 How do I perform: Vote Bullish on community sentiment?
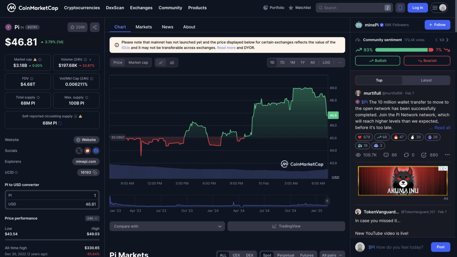[x=378, y=61]
